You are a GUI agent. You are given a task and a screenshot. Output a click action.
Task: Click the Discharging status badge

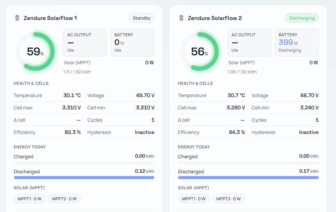[302, 18]
